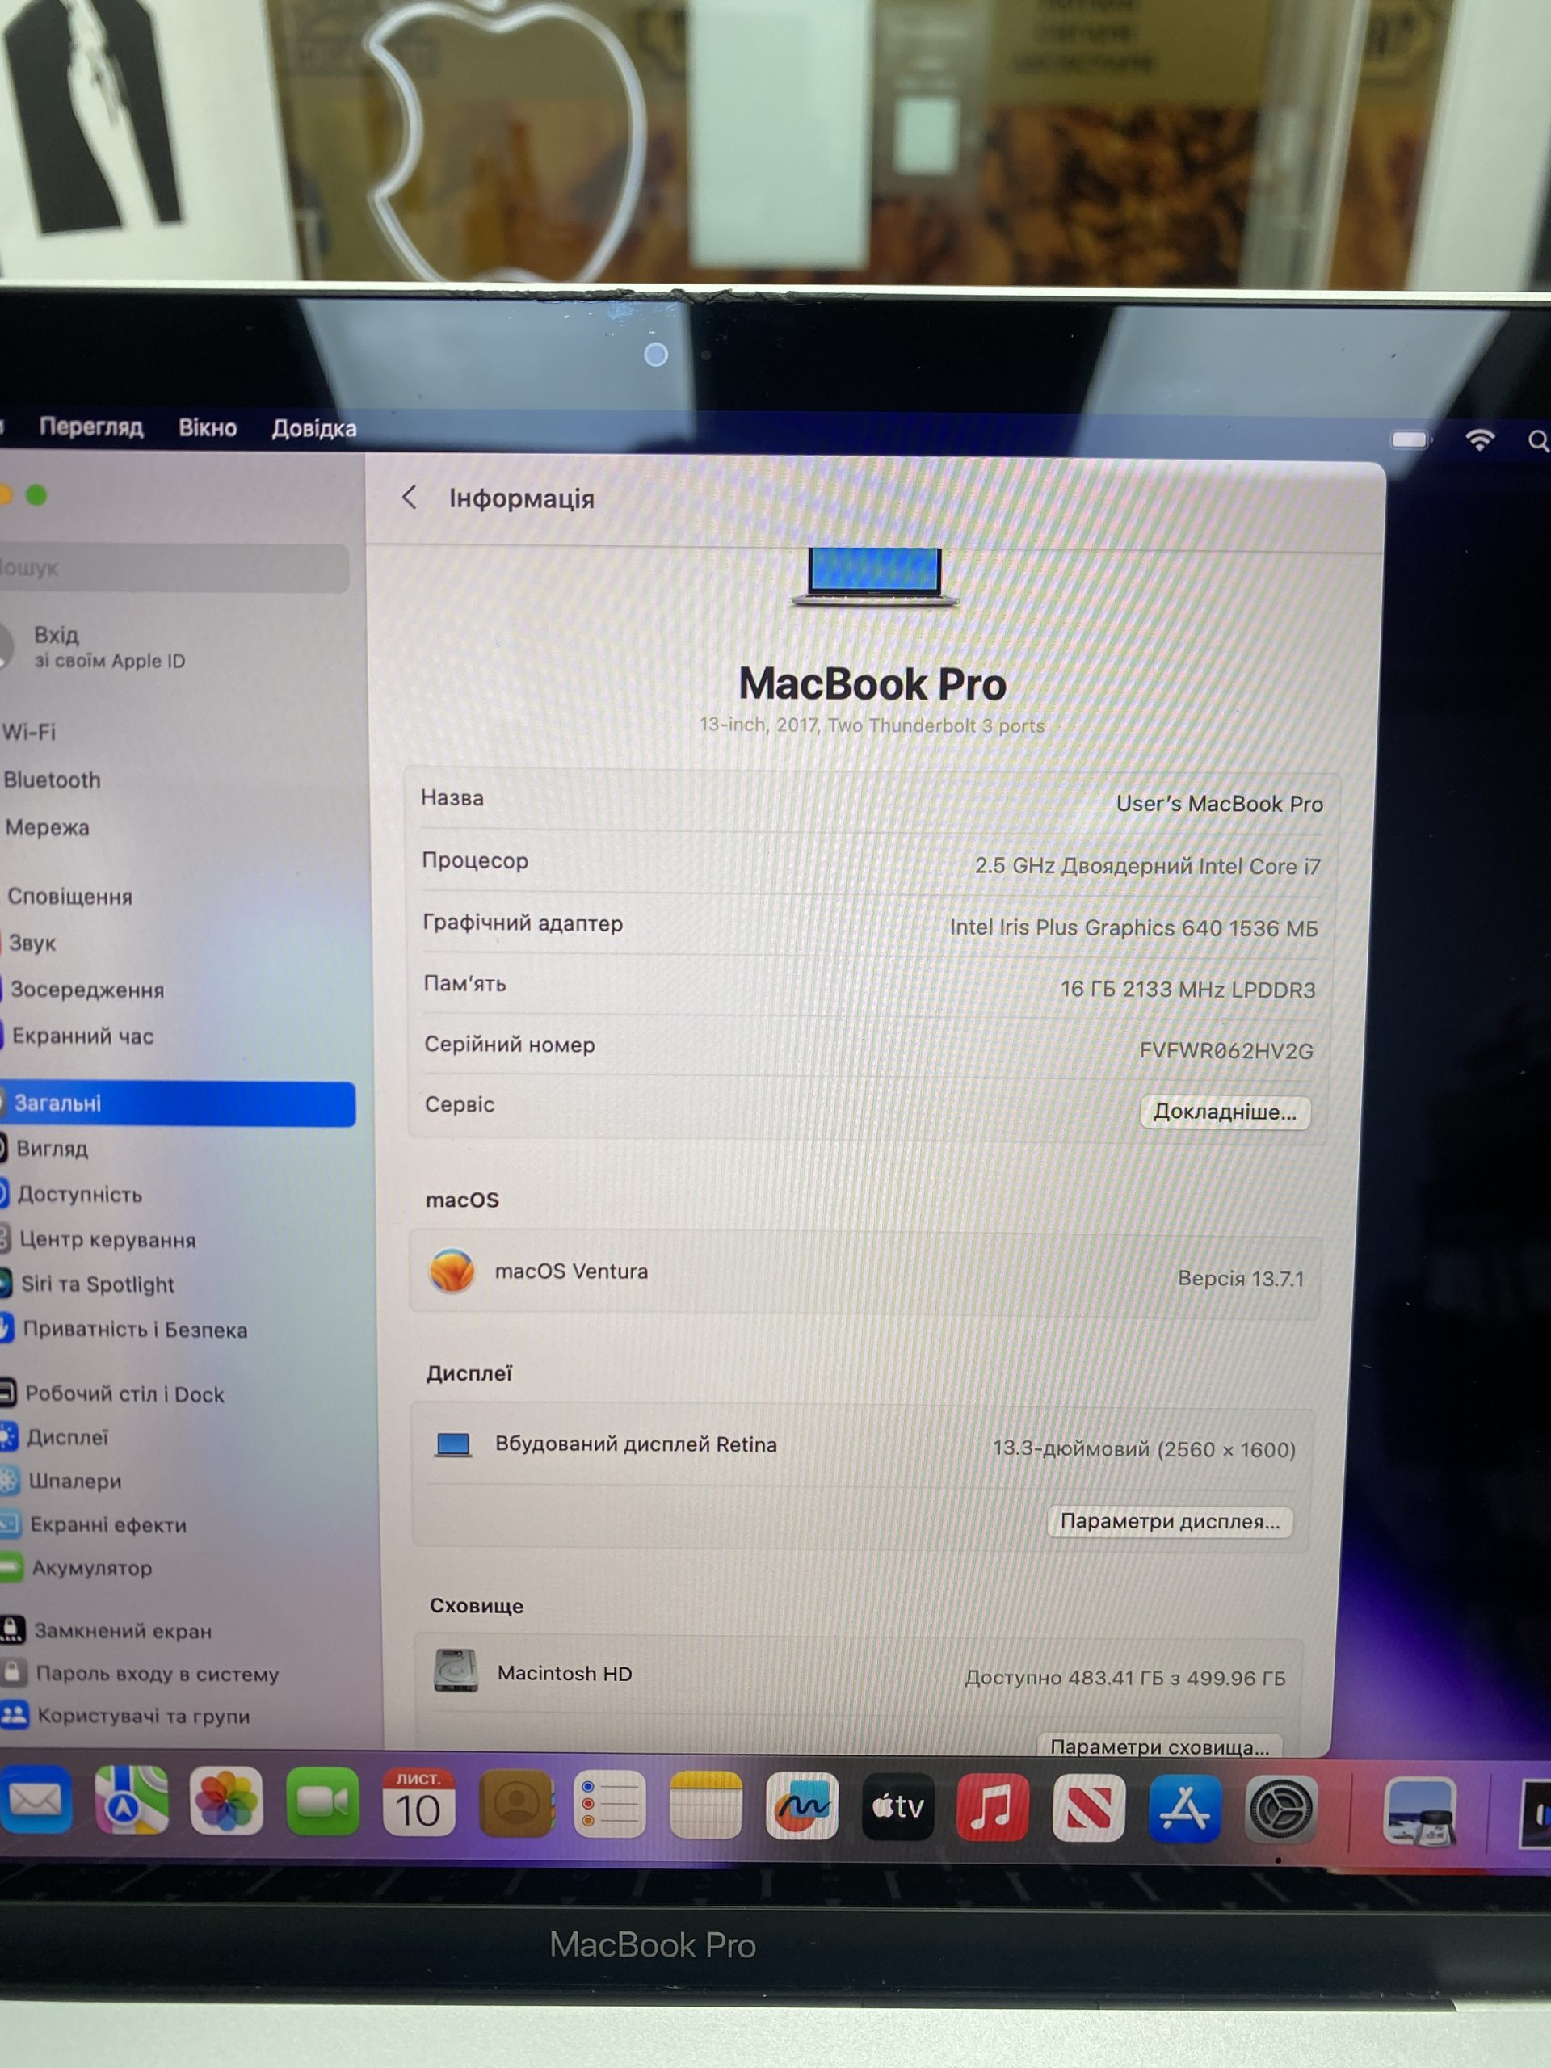Viewport: 1551px width, 2068px height.
Task: Launch Reminders from the Dock
Action: (610, 1805)
